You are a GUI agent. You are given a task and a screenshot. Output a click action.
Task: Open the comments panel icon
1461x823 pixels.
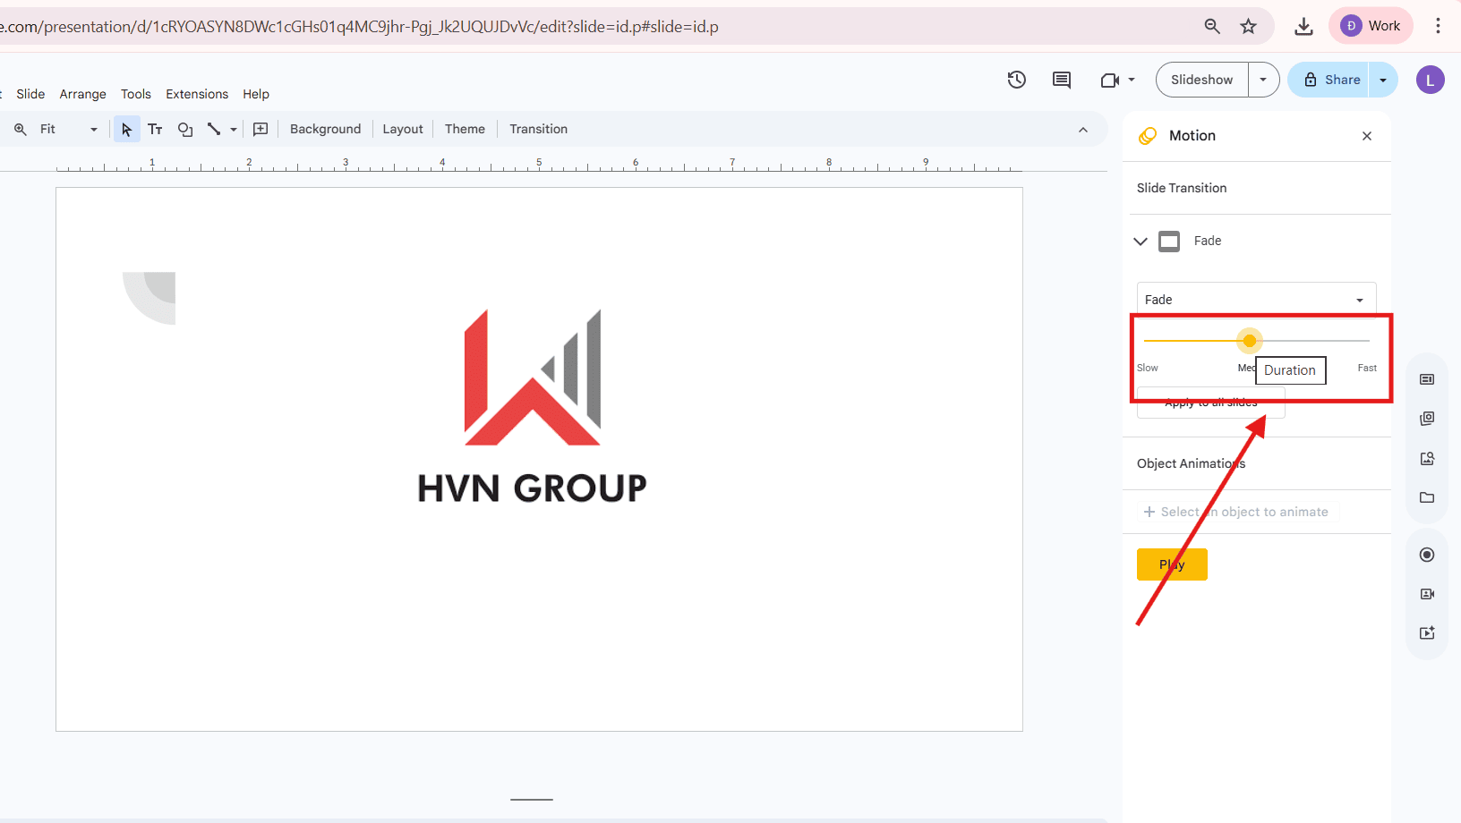coord(1062,80)
